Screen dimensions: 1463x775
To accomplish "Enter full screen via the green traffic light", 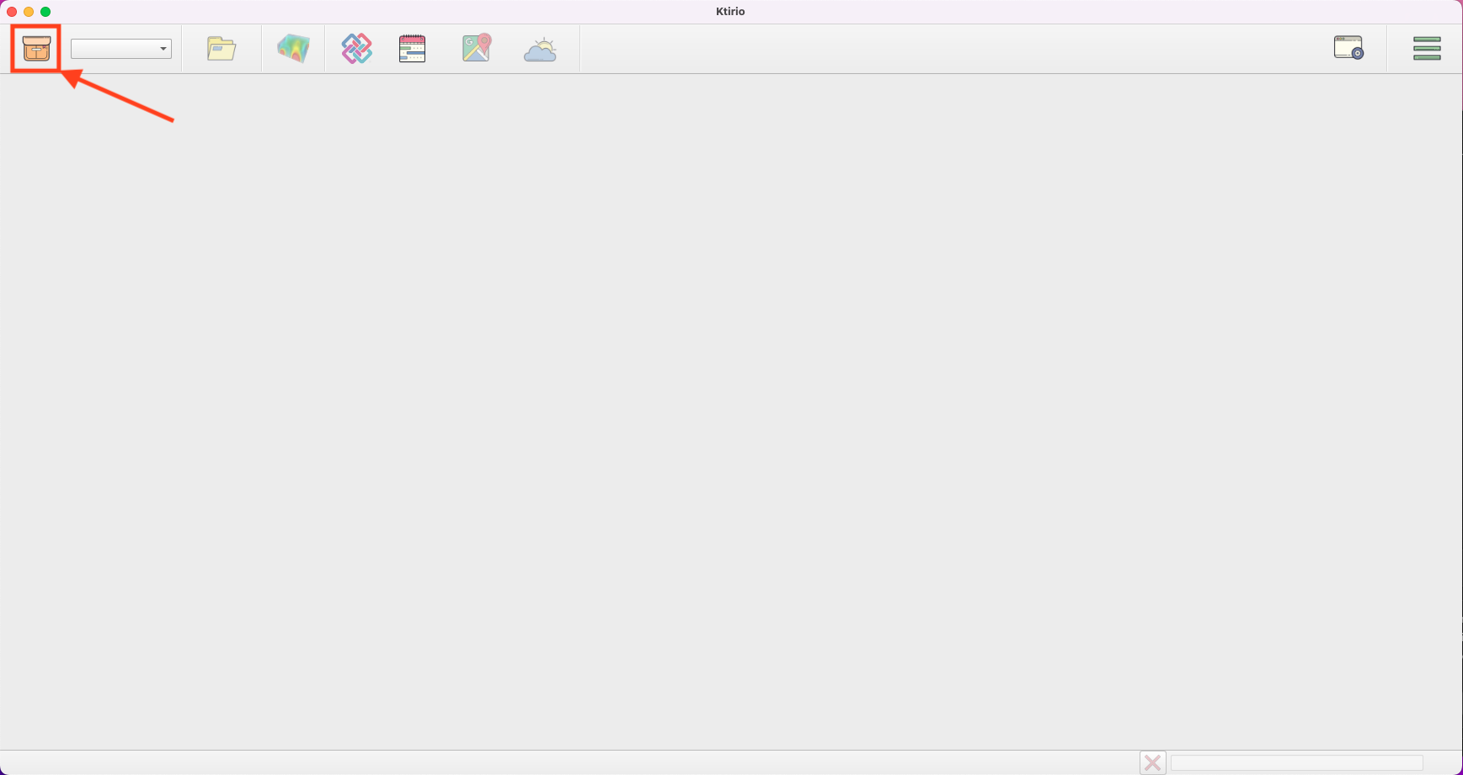I will pyautogui.click(x=46, y=12).
